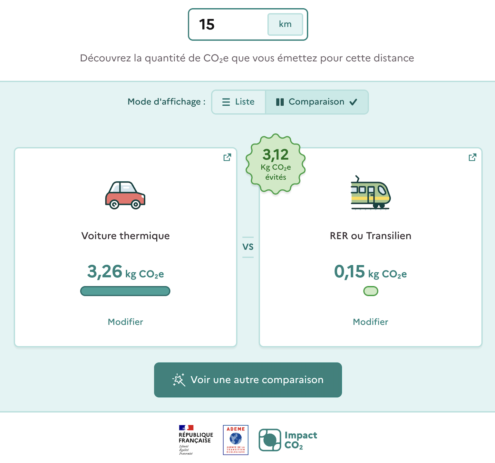The image size is (495, 463).
Task: Open external link on RER ou Transilien card
Action: 472,157
